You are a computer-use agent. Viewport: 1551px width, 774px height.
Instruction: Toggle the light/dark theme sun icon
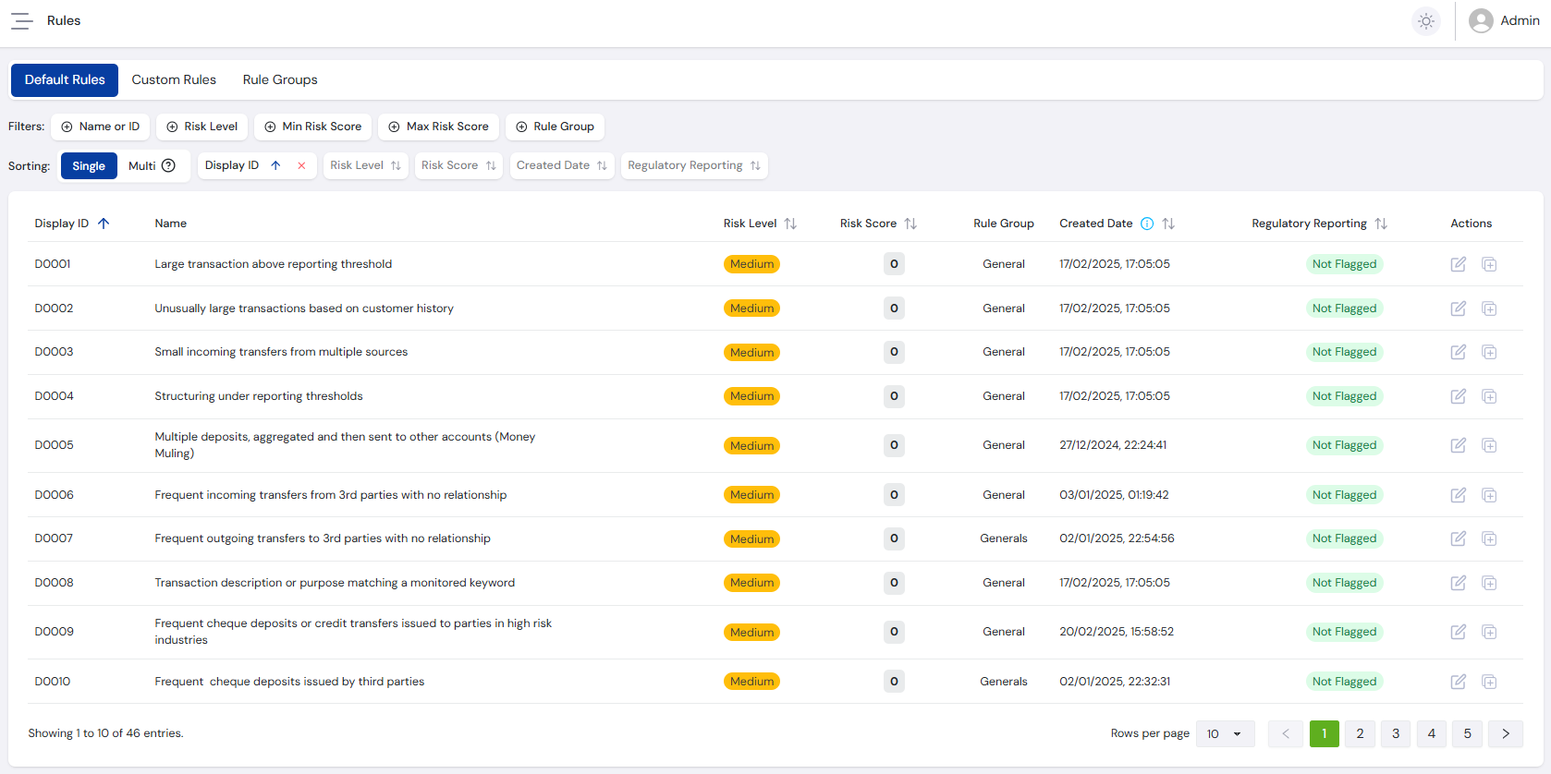point(1426,20)
